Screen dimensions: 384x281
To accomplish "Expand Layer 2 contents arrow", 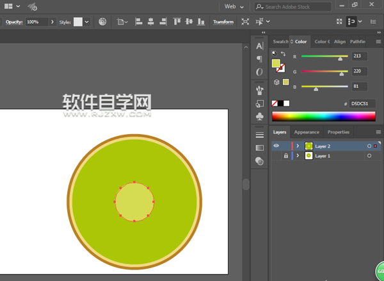I will pyautogui.click(x=298, y=146).
